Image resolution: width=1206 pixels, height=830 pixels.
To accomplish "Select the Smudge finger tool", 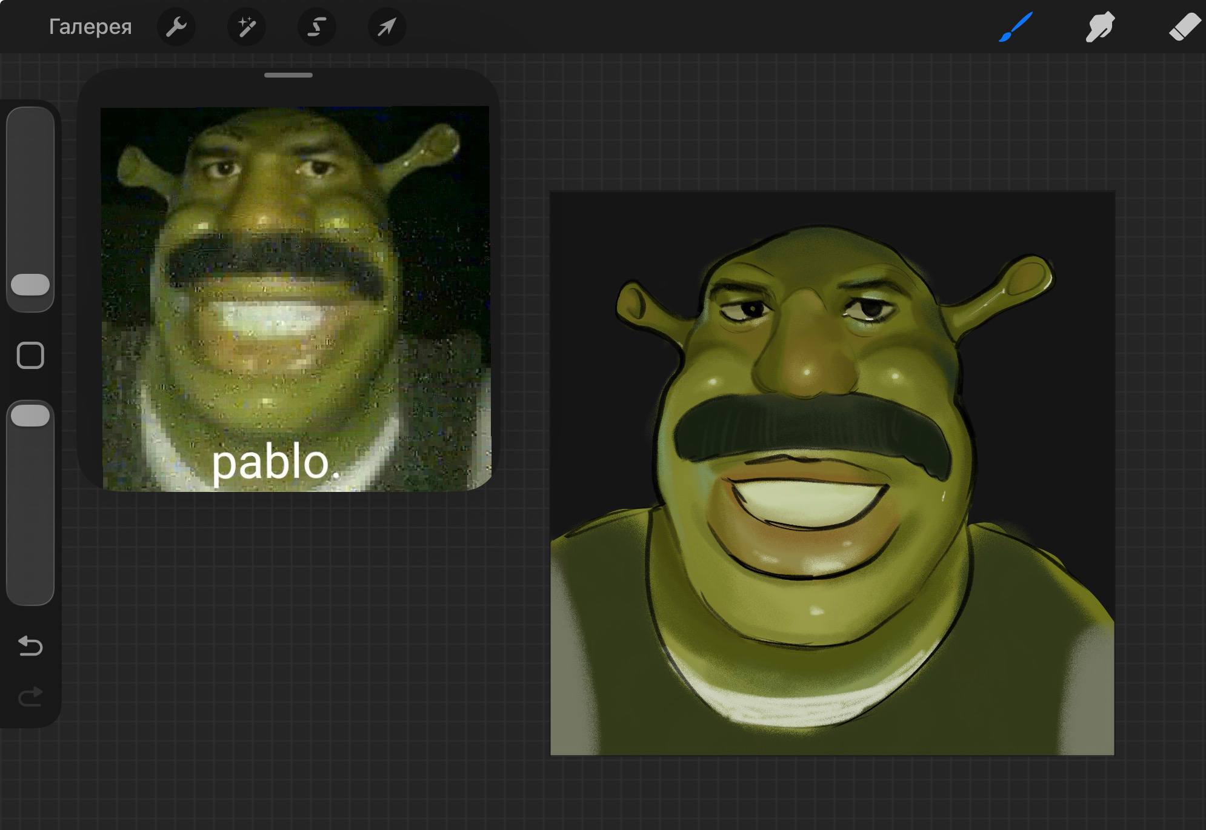I will click(1100, 27).
